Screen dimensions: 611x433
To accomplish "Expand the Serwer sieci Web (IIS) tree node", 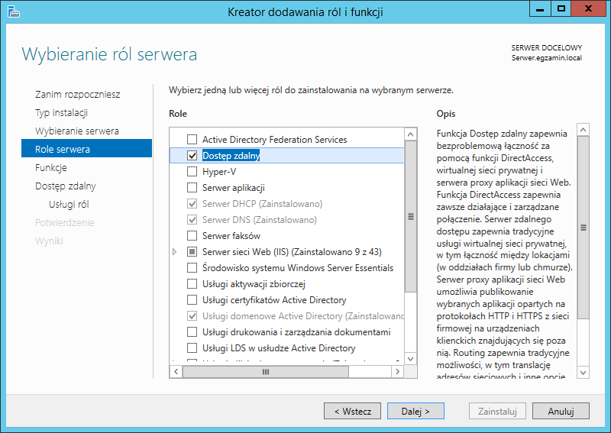I will (175, 252).
